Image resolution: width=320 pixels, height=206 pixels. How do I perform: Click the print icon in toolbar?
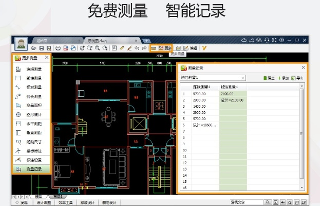click(58, 48)
